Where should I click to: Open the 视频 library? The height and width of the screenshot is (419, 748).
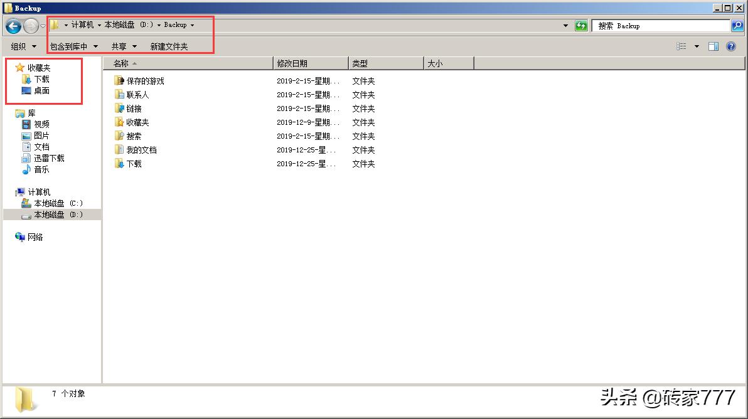click(x=41, y=124)
